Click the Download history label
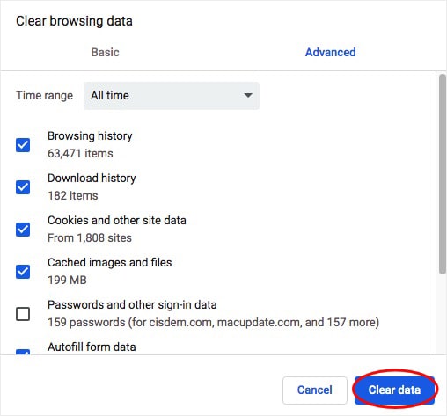Viewport: 447px width, 416px height. [92, 179]
